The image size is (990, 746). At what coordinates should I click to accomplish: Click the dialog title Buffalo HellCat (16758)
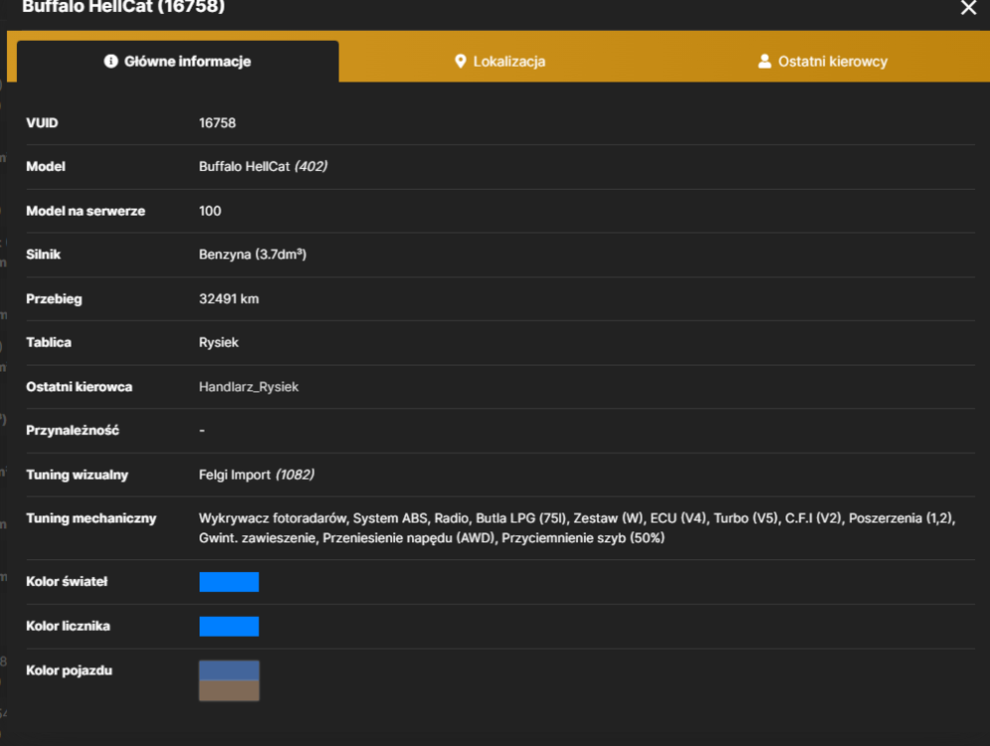click(123, 7)
